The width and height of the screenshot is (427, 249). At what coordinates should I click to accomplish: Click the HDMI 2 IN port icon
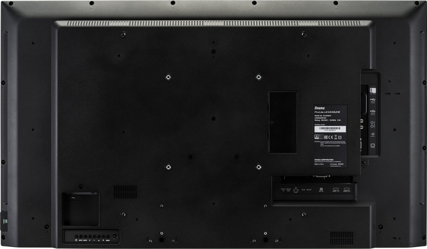pos(347,189)
